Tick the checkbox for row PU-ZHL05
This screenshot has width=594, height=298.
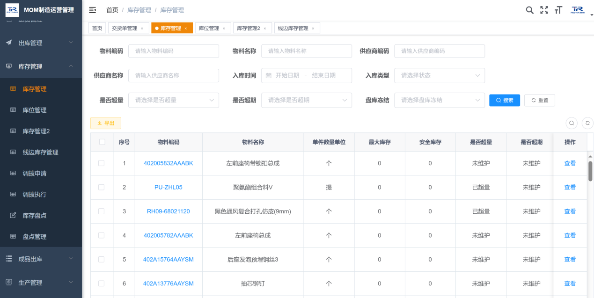click(x=101, y=187)
